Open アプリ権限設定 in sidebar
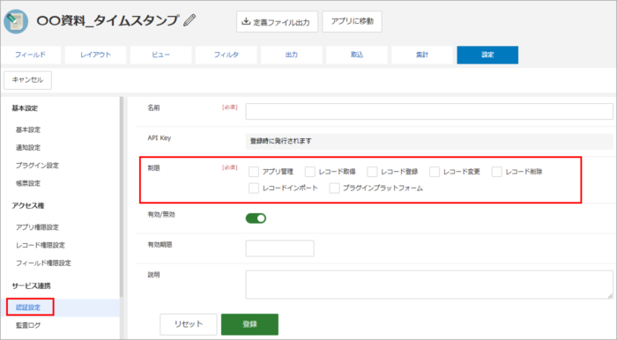This screenshot has width=617, height=340. point(37,227)
